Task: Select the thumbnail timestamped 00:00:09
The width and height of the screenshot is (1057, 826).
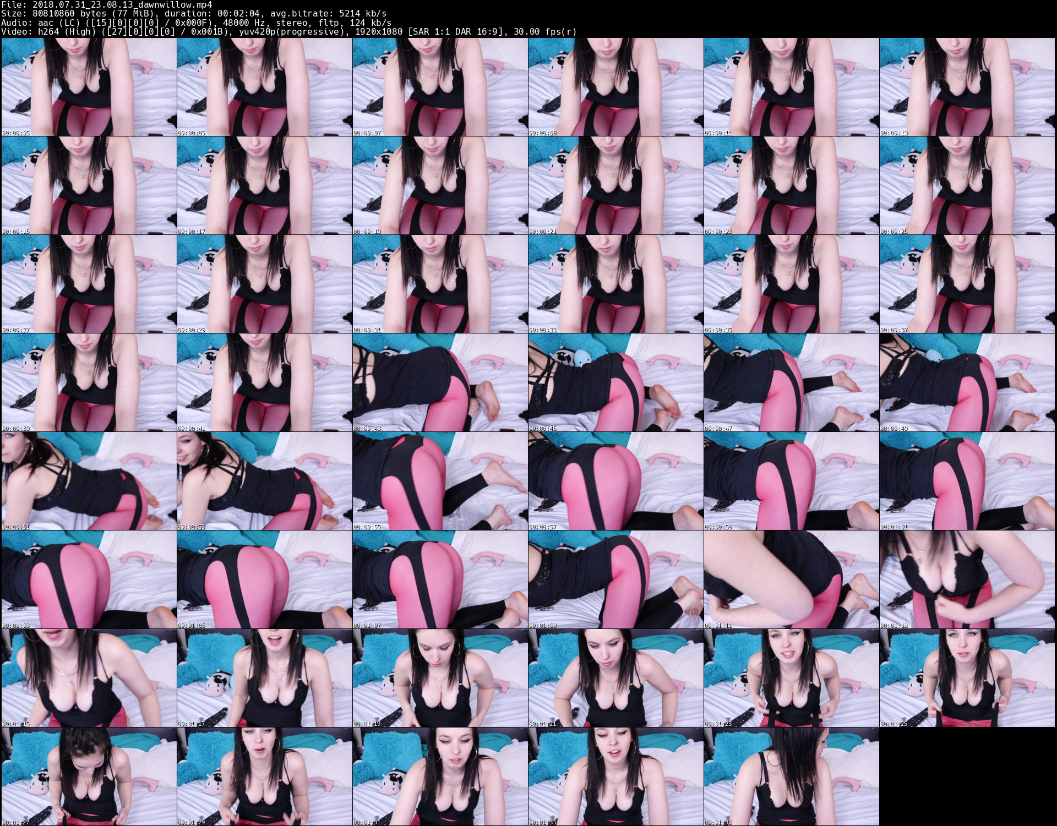Action: pos(615,87)
